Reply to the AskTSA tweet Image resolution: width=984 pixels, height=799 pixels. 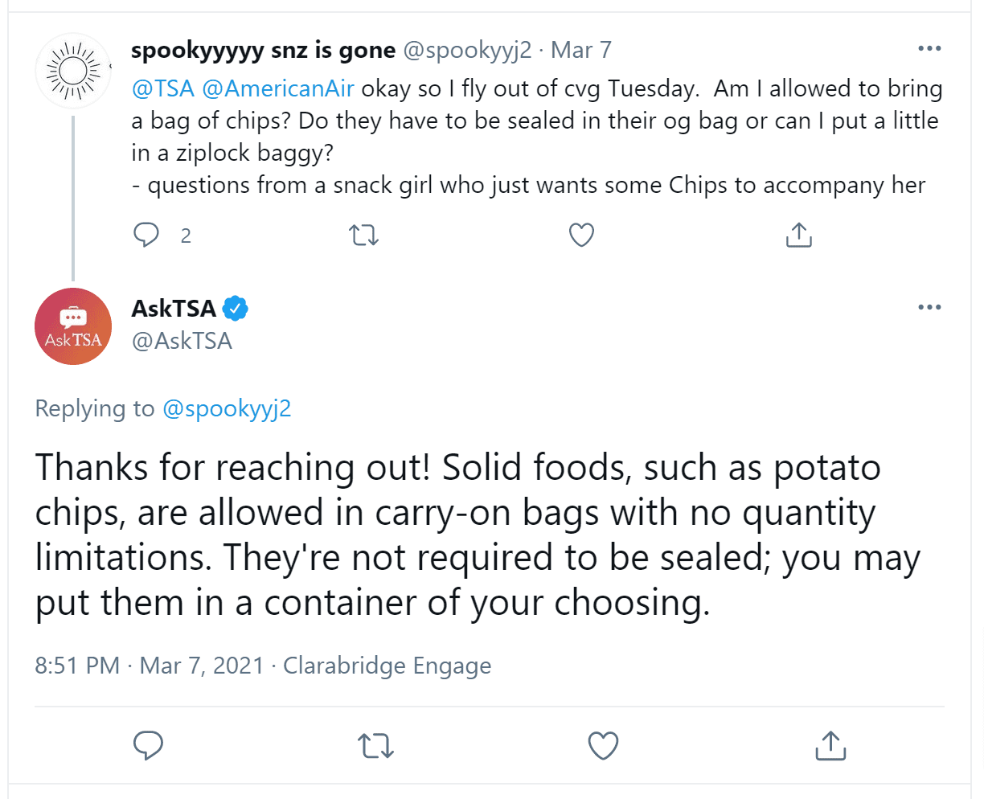pyautogui.click(x=148, y=745)
